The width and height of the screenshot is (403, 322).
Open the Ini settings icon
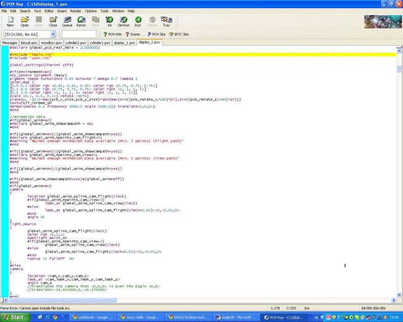[109, 22]
